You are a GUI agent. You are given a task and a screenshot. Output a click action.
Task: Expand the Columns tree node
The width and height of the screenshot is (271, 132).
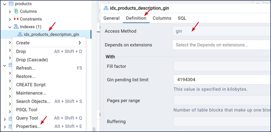point(10,11)
